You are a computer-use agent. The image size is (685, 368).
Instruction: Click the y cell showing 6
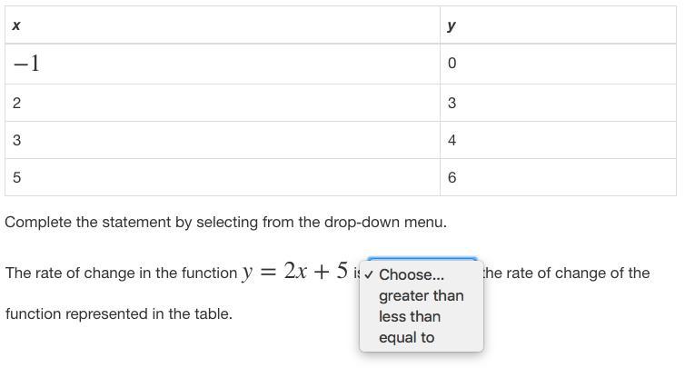(x=452, y=177)
